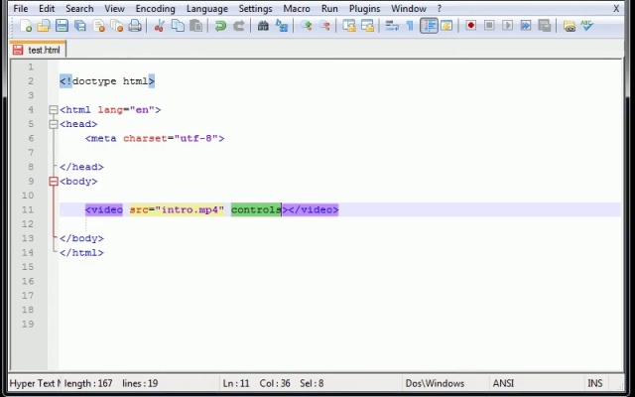Zoom in using the magnifier plus icon
This screenshot has width=635, height=397.
tap(307, 26)
